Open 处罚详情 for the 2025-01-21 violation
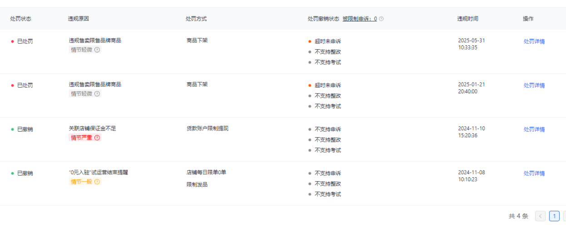This screenshot has width=566, height=228. click(x=534, y=85)
